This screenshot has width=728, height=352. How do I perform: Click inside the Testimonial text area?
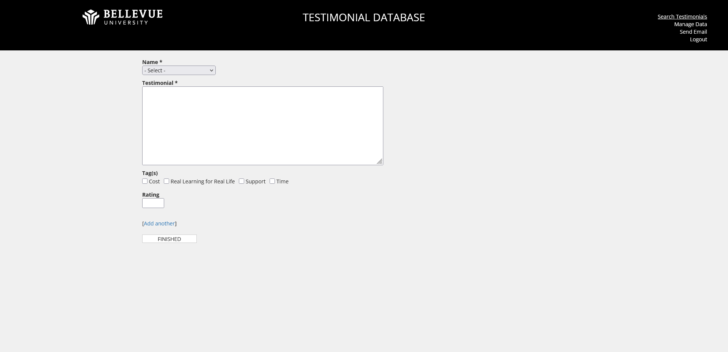pyautogui.click(x=262, y=125)
